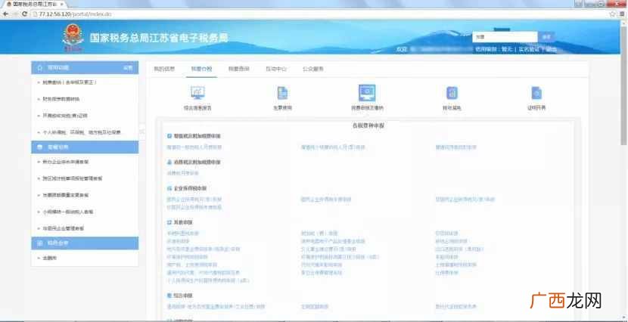This screenshot has width=628, height=322.
Task: Open 增值税小规模纳税人月(季)申报 link
Action: coord(333,147)
